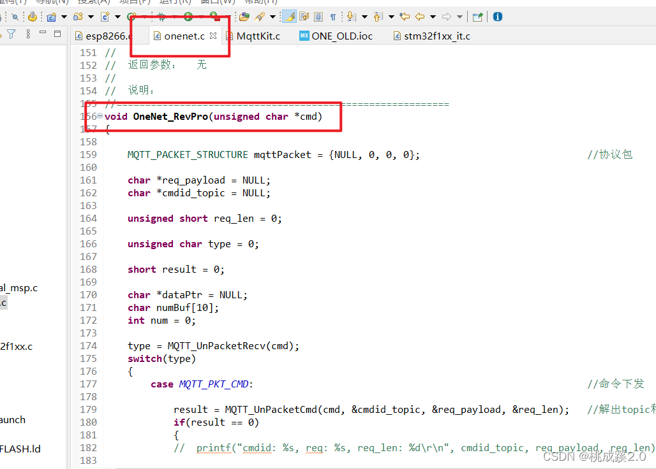Click the New Source Folder icon

(78, 17)
